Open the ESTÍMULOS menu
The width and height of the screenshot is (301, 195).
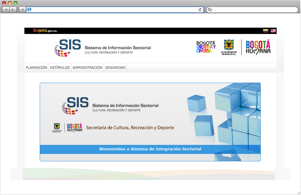(60, 67)
